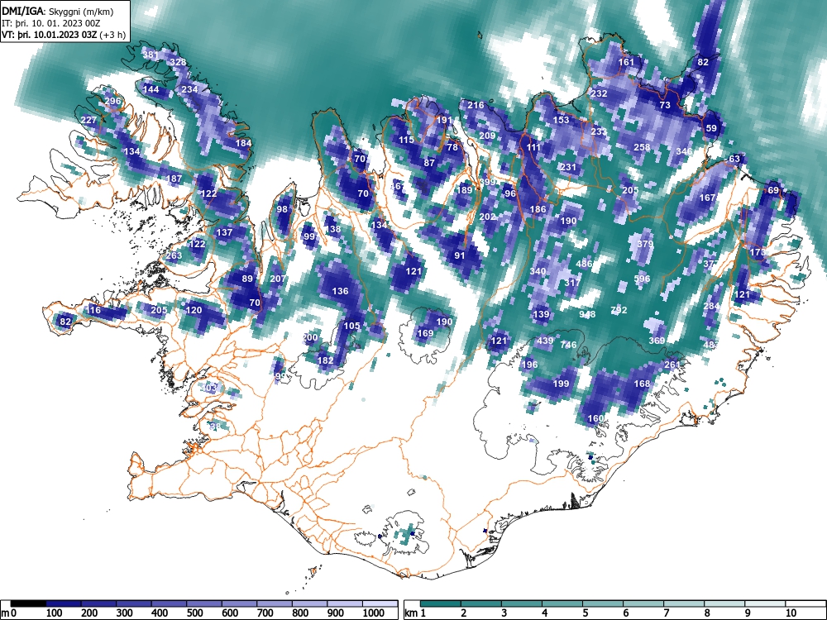Click the visibility value 439 on the map
This screenshot has width=827, height=620.
545,341
